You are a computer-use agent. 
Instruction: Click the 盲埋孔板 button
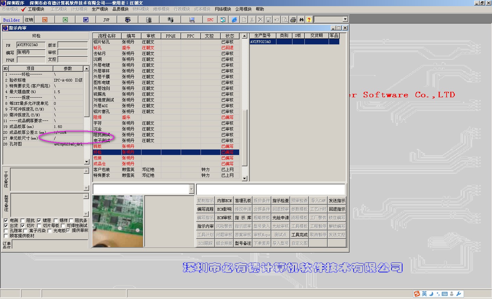243,201
